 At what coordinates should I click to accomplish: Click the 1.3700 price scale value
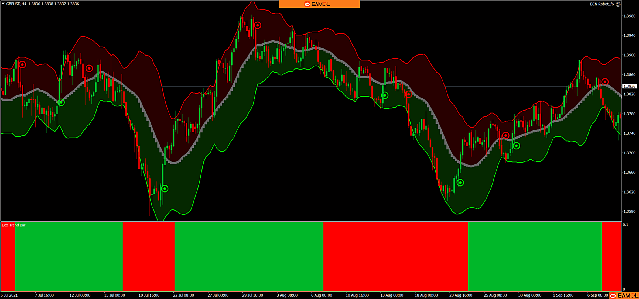[629, 153]
